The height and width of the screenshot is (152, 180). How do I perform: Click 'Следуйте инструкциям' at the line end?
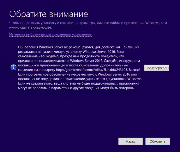coord(128,60)
